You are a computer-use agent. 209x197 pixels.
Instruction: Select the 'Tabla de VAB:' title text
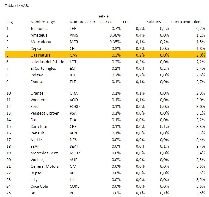(x=17, y=6)
